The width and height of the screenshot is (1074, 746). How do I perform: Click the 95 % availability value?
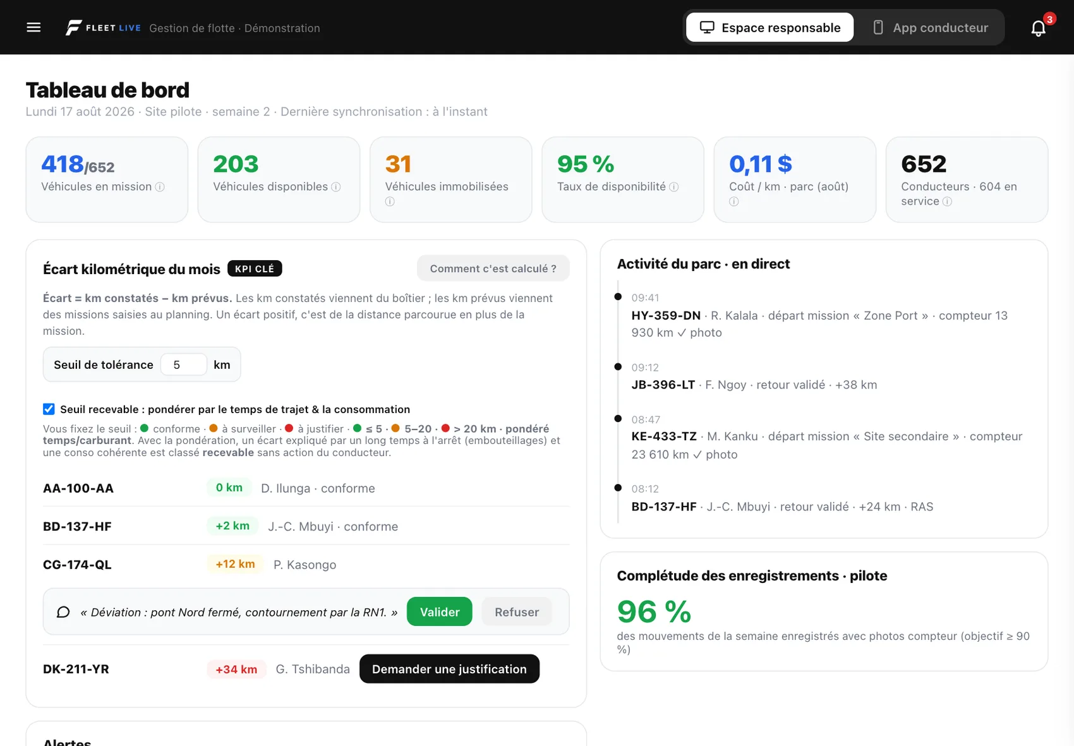pyautogui.click(x=586, y=164)
